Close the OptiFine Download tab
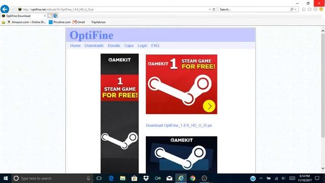 tap(45, 16)
